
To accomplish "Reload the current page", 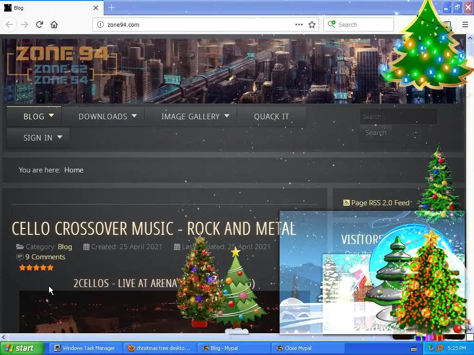I will point(39,24).
